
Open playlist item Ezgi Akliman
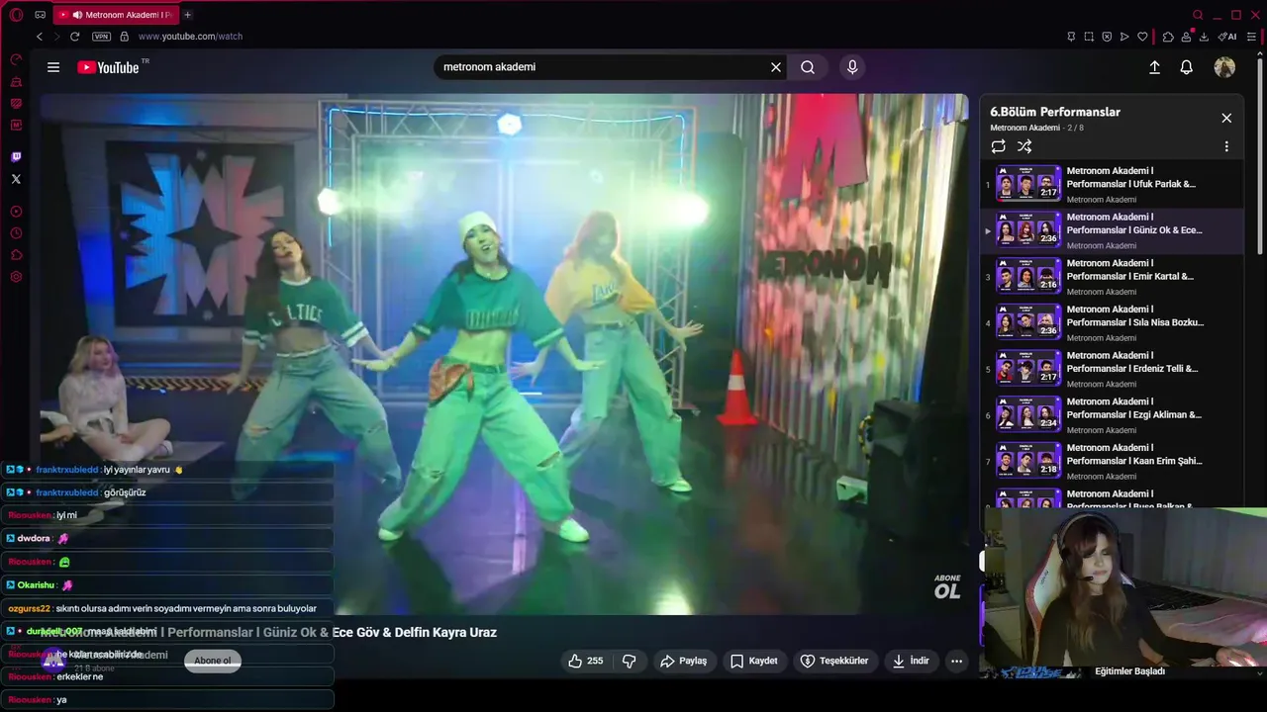tap(1112, 415)
